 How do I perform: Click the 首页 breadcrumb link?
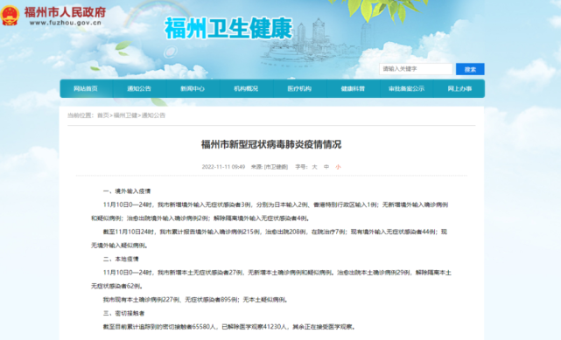pyautogui.click(x=103, y=115)
